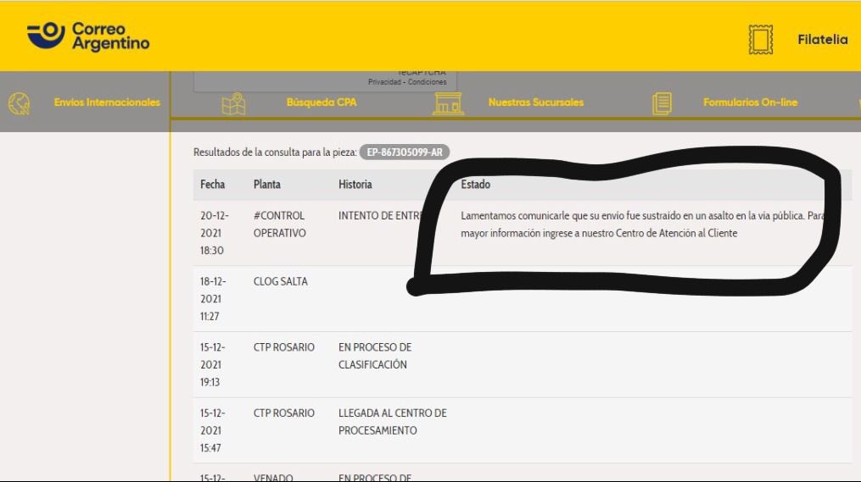Click the Fecha column header
This screenshot has width=861, height=482.
(x=213, y=185)
